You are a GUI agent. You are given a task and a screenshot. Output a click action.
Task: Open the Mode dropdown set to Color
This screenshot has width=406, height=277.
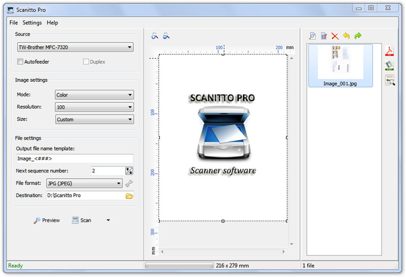pyautogui.click(x=94, y=95)
